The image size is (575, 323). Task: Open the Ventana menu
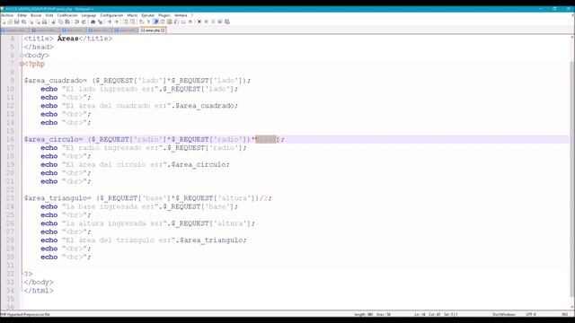[x=181, y=15]
